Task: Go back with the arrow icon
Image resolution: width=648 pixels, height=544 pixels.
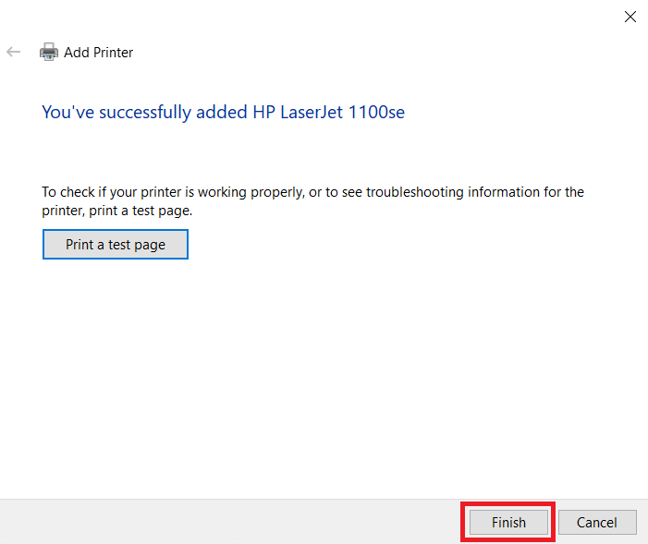Action: point(14,52)
